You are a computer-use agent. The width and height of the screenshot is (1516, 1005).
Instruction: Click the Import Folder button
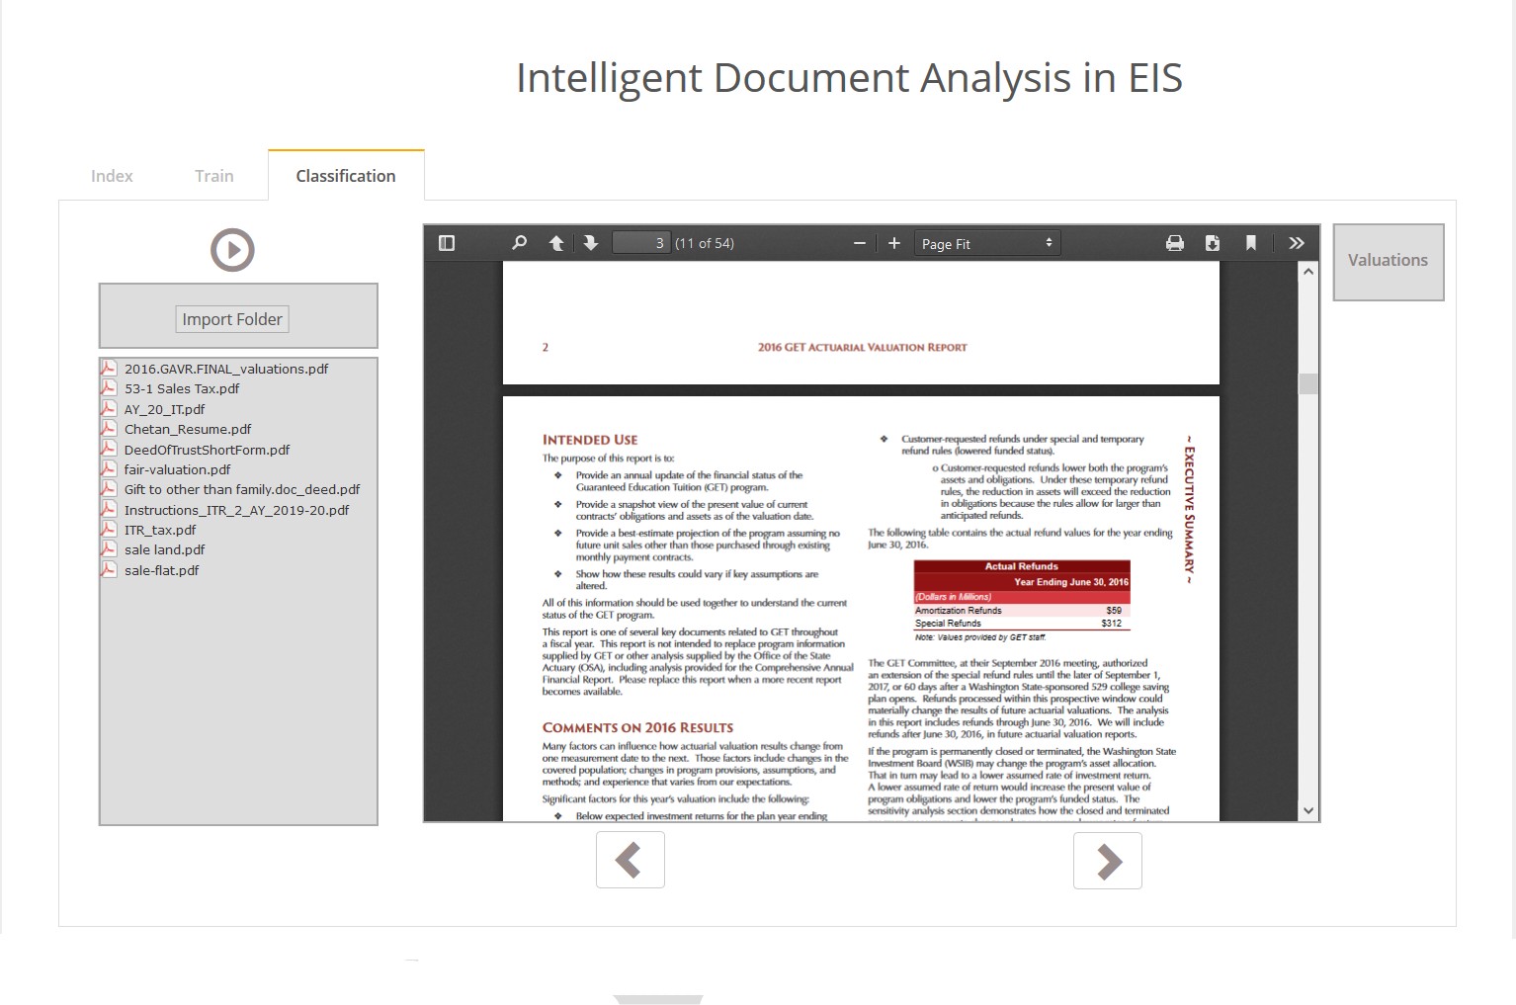[232, 319]
